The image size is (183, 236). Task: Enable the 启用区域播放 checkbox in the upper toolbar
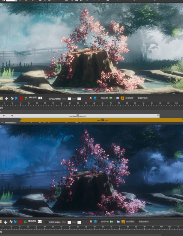[47, 98]
